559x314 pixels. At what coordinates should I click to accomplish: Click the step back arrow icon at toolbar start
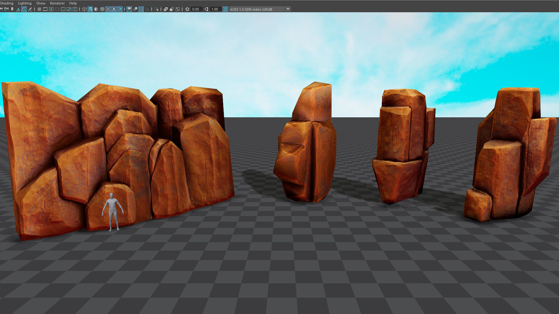(1, 9)
